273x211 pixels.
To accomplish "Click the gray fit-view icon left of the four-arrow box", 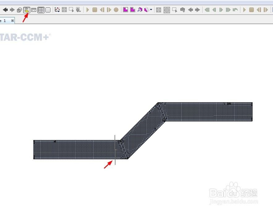I will 159,10.
